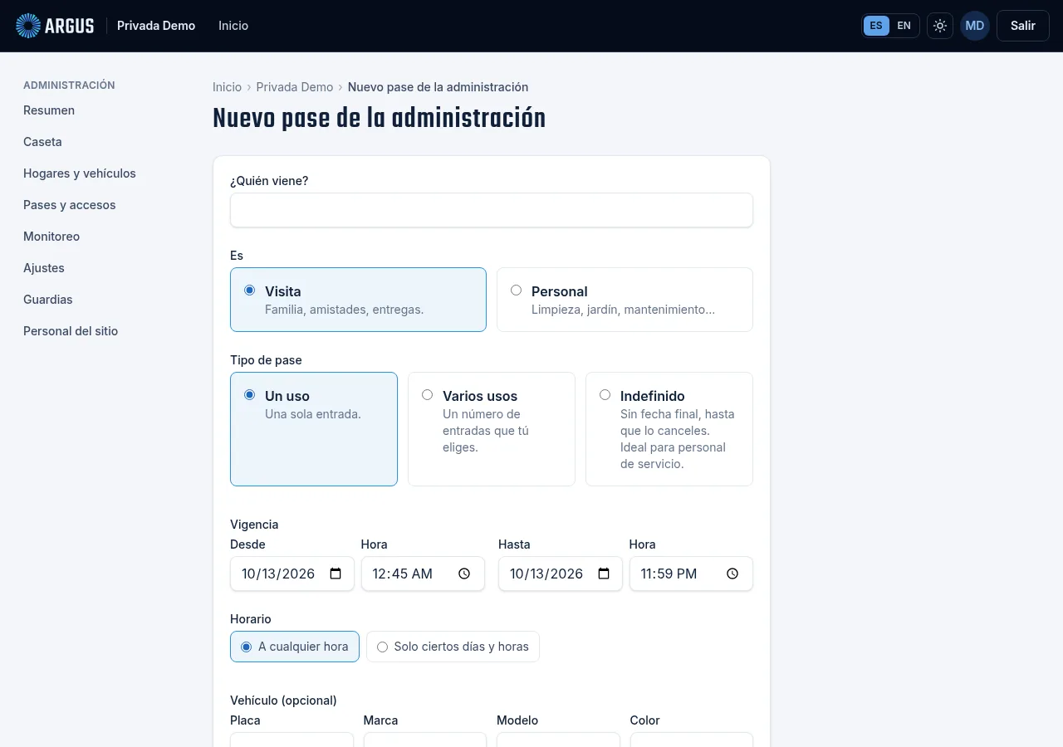
Task: Click Privada Demo in the top bar
Action: tap(156, 26)
